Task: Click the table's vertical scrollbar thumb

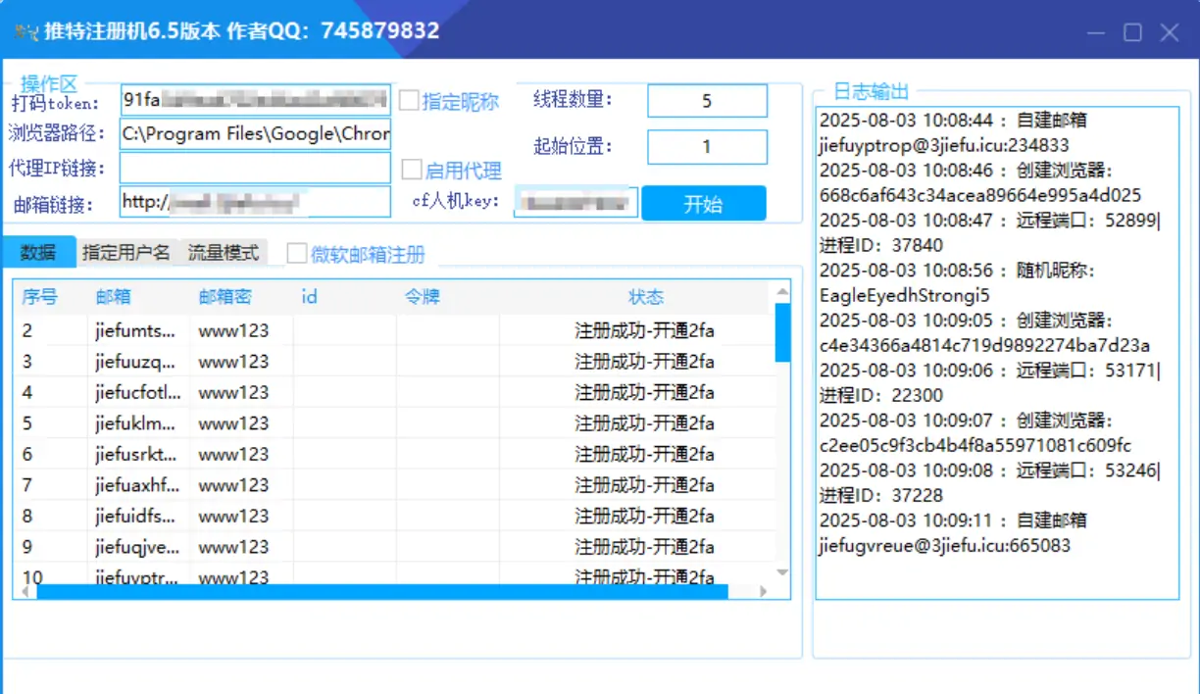Action: coord(782,332)
